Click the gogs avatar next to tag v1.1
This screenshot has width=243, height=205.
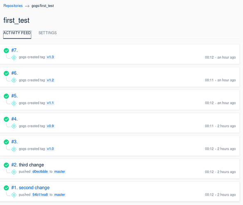[x=14, y=103]
